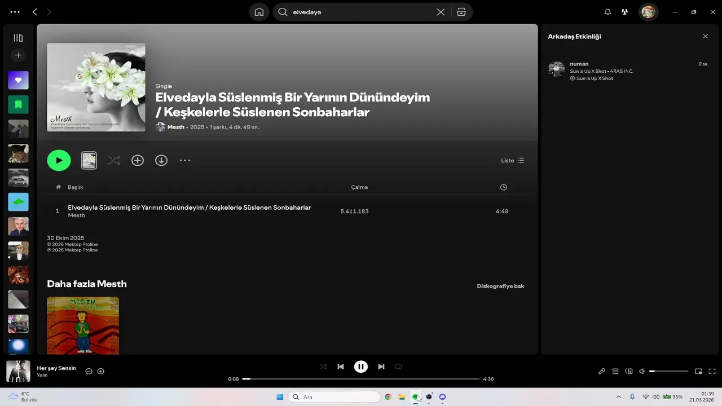Click the search field containing 'elvedaya'
Screen dimensions: 722x406
(361, 12)
